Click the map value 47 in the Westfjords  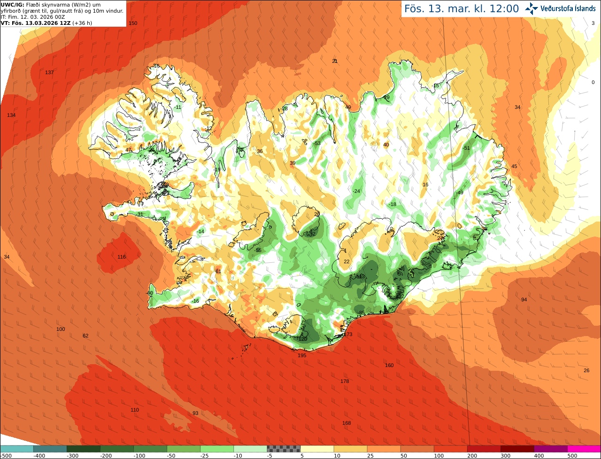click(128, 150)
